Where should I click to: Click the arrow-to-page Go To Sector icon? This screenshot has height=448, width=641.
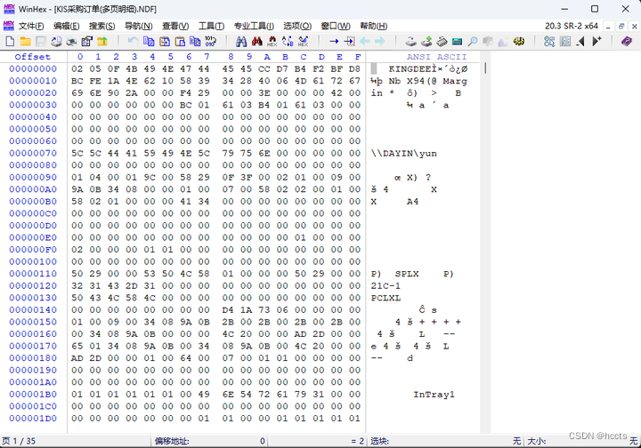click(x=349, y=41)
